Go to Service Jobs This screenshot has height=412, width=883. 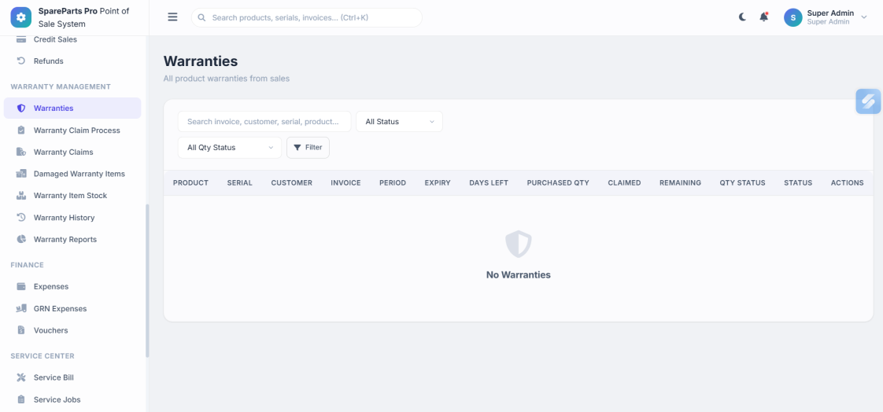coord(72,399)
